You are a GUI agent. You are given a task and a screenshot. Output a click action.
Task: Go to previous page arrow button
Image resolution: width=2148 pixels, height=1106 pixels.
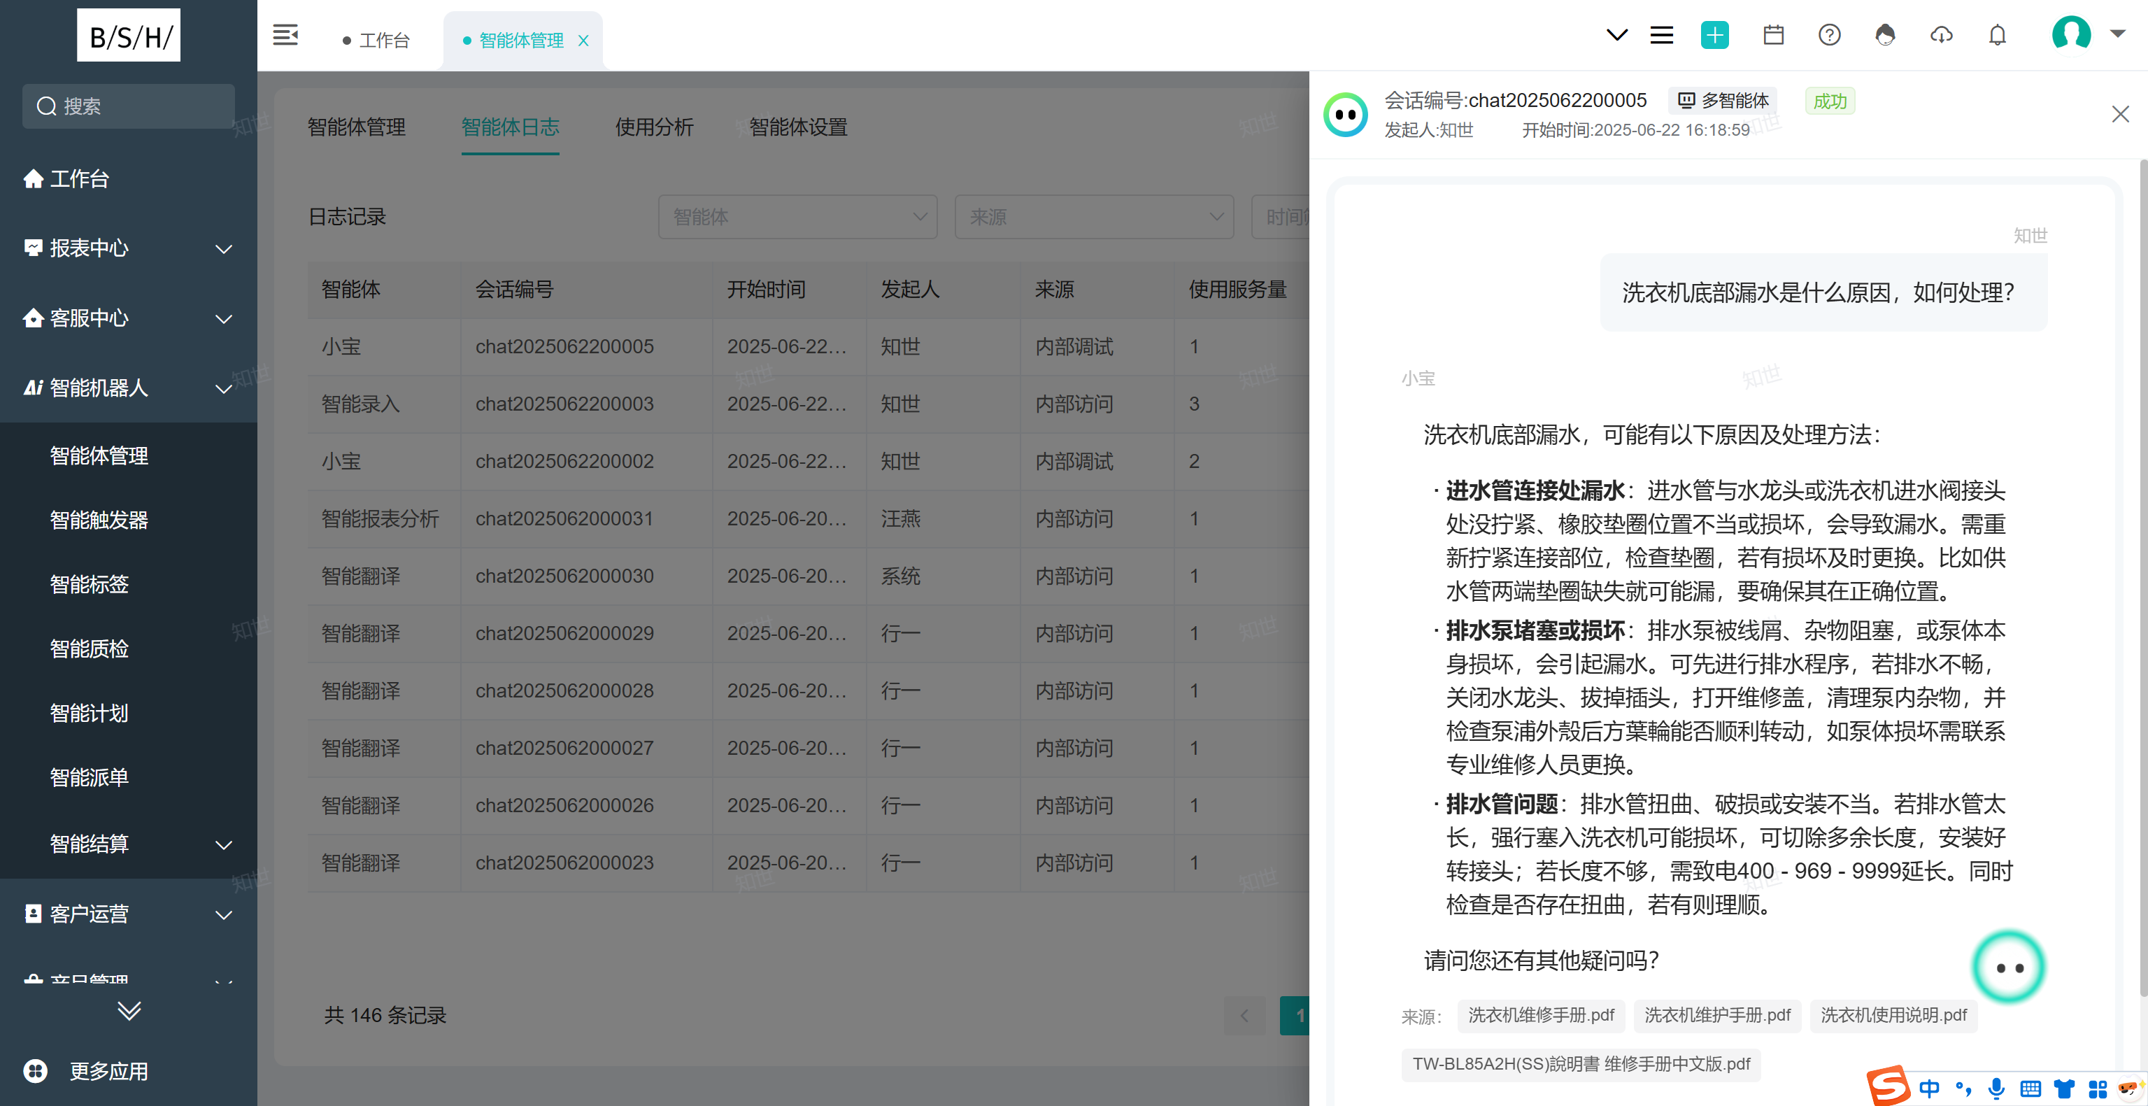tap(1245, 1015)
